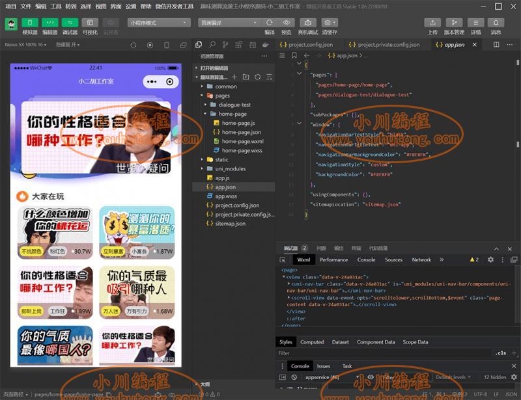Switch to the Performance devtools tab

[x=333, y=260]
